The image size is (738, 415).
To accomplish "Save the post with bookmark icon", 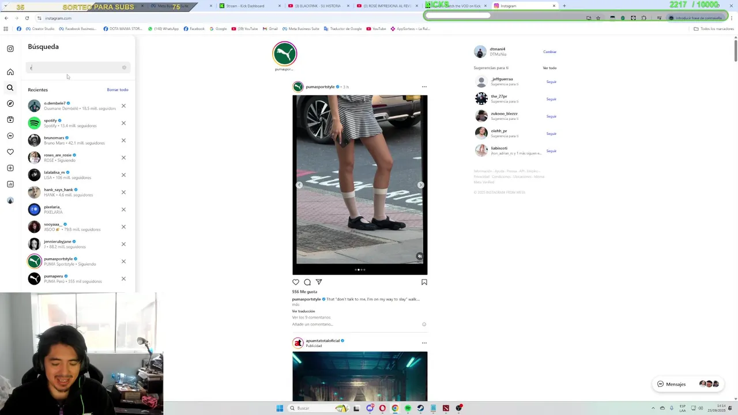I will point(424,282).
